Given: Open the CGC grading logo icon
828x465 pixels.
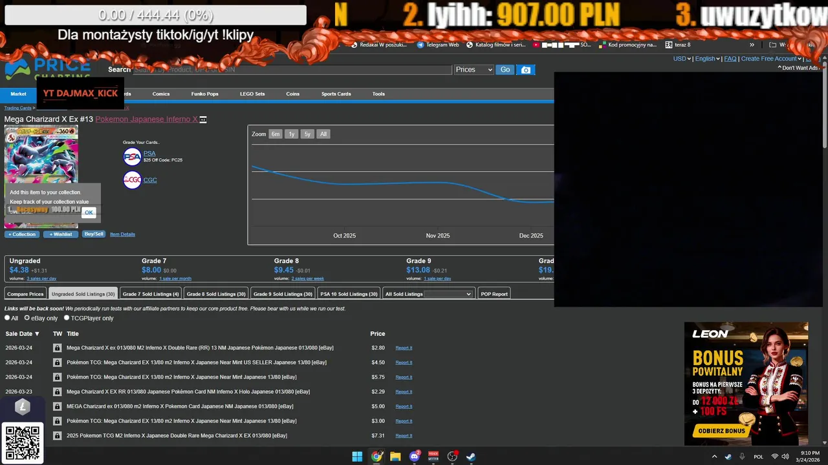Looking at the screenshot, I should [132, 180].
